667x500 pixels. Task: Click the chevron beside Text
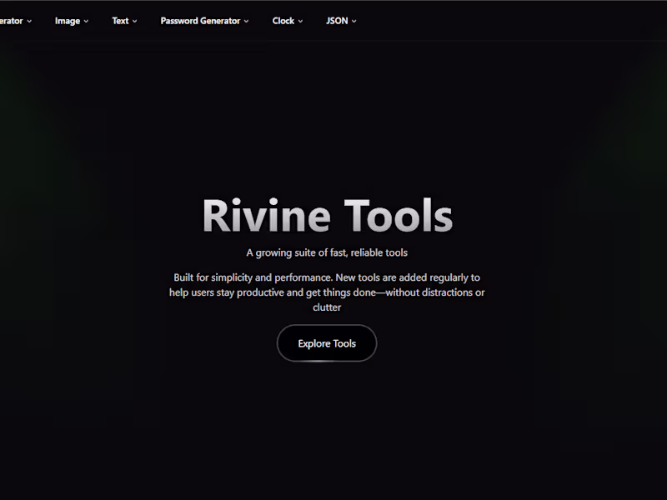pos(133,21)
